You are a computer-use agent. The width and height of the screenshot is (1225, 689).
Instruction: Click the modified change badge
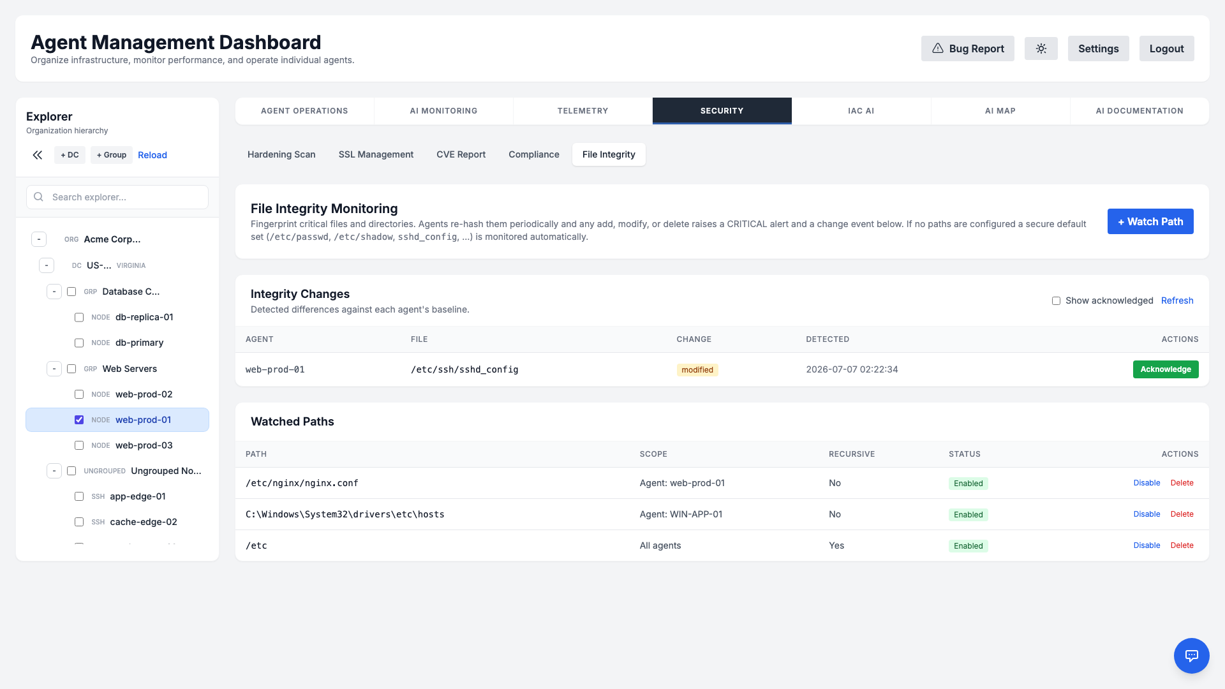pos(697,370)
